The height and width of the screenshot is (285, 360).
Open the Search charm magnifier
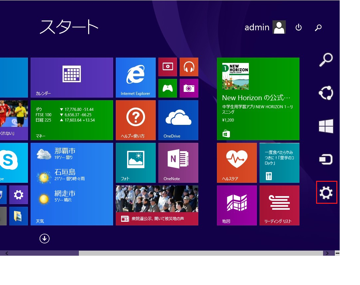click(x=326, y=60)
